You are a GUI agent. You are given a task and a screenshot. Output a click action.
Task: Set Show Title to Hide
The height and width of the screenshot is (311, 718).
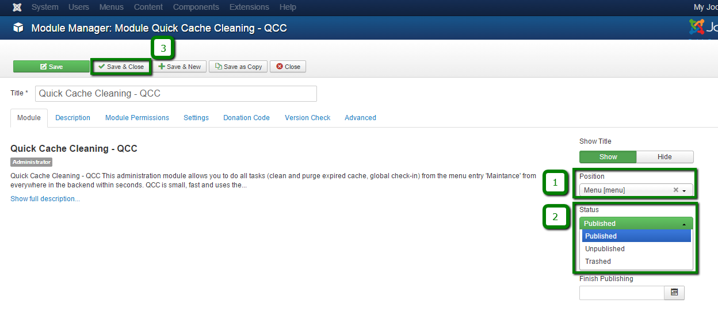click(x=664, y=157)
